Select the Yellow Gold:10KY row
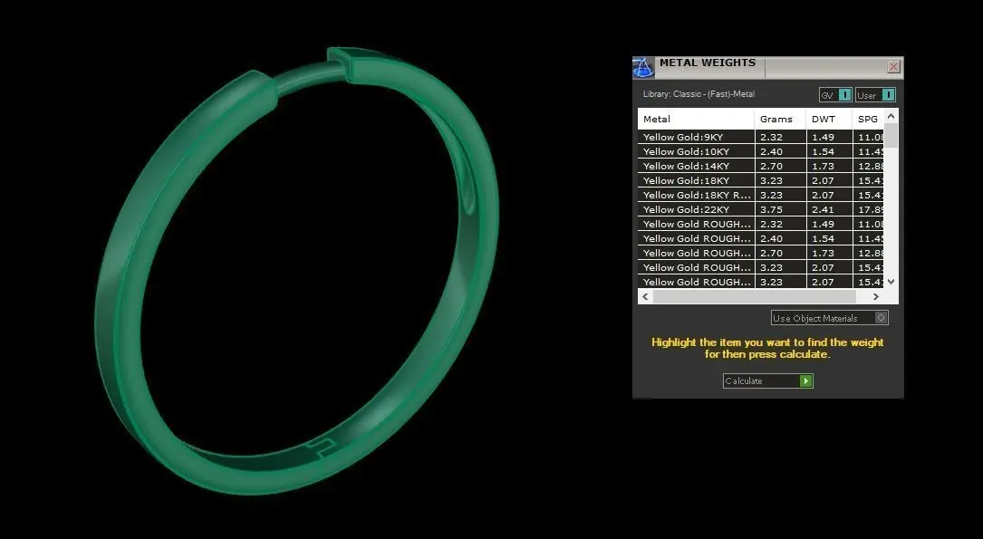The width and height of the screenshot is (983, 539). 760,151
